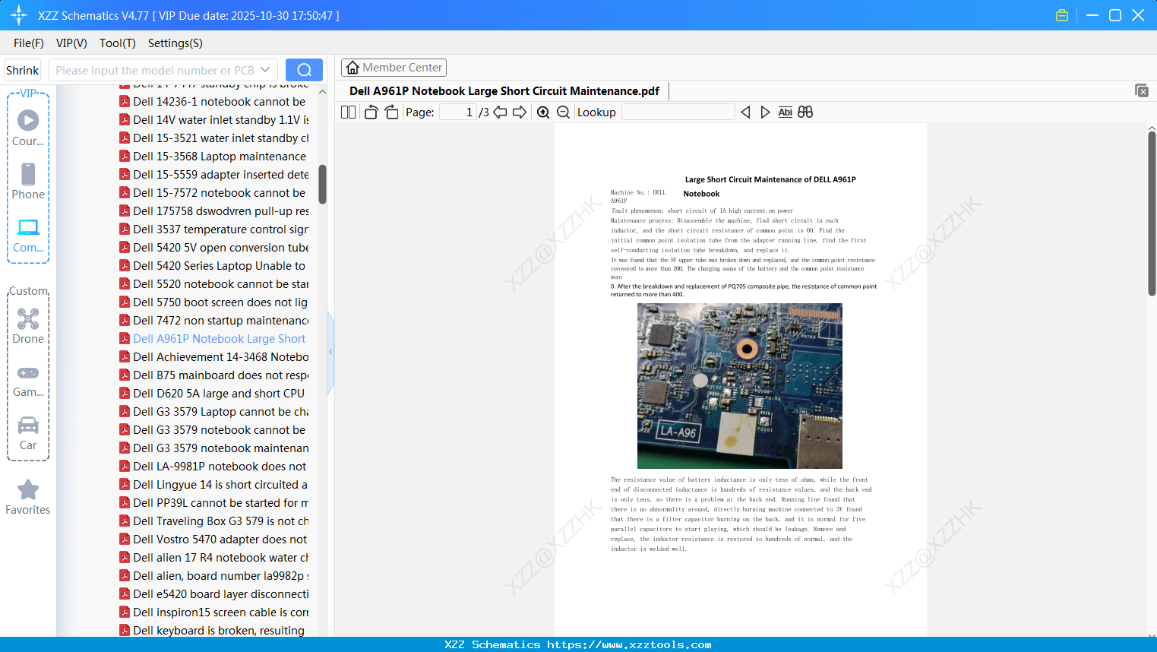Screen dimensions: 1157x652
Task: Close the open PDF document panel
Action: 1142,90
